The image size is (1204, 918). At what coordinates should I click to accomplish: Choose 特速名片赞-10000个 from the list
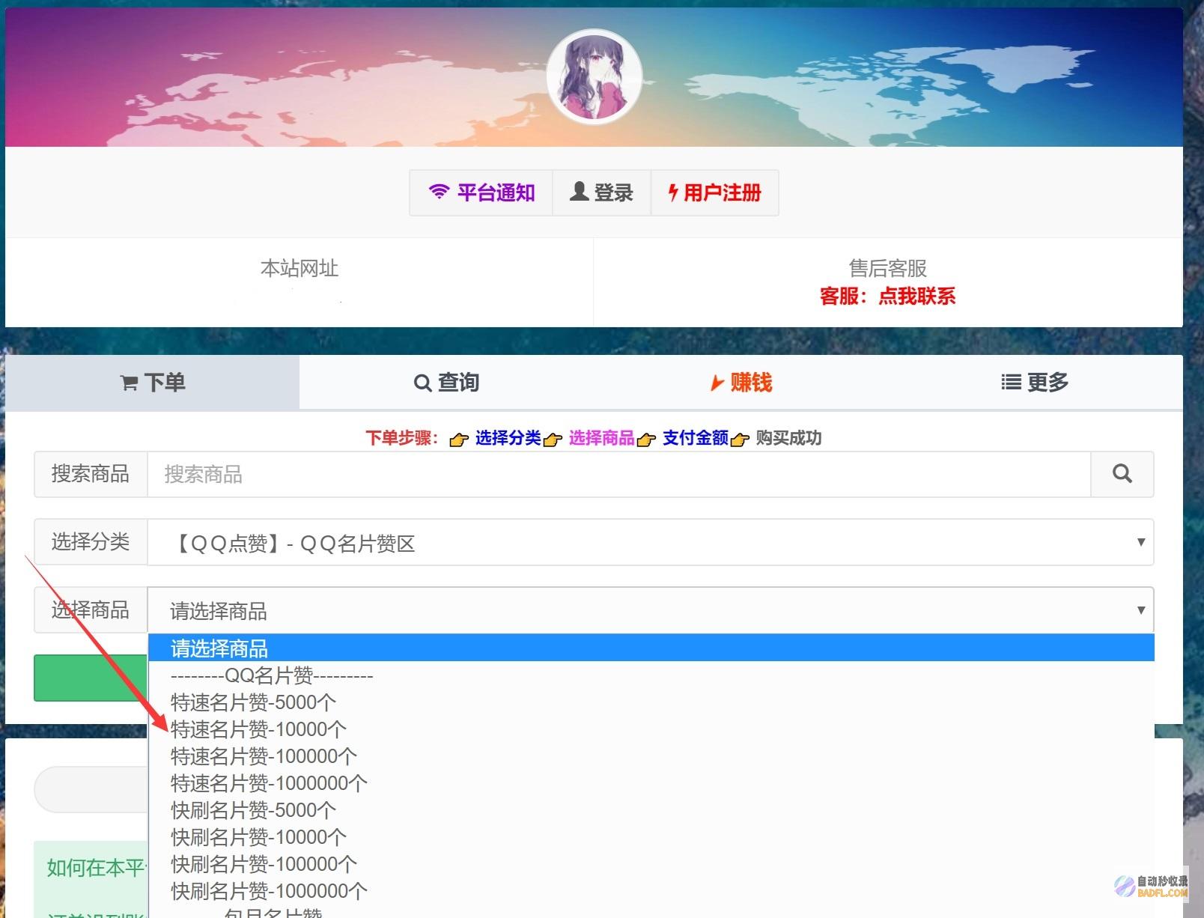point(651,729)
